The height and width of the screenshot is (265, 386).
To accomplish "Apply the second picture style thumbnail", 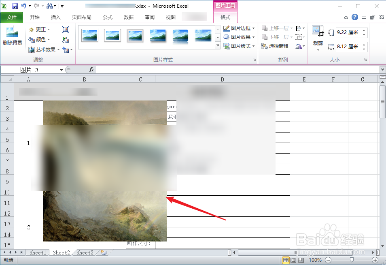I will [112, 35].
